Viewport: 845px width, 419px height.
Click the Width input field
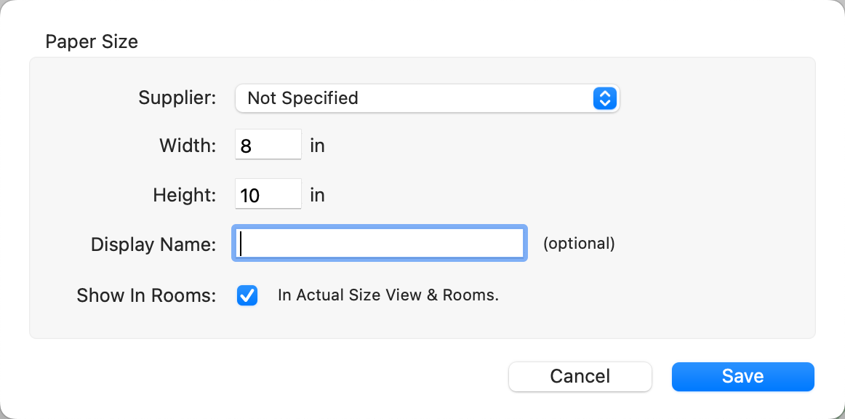click(268, 145)
